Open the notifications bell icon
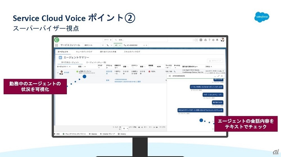281x157 pixels. click(x=217, y=40)
